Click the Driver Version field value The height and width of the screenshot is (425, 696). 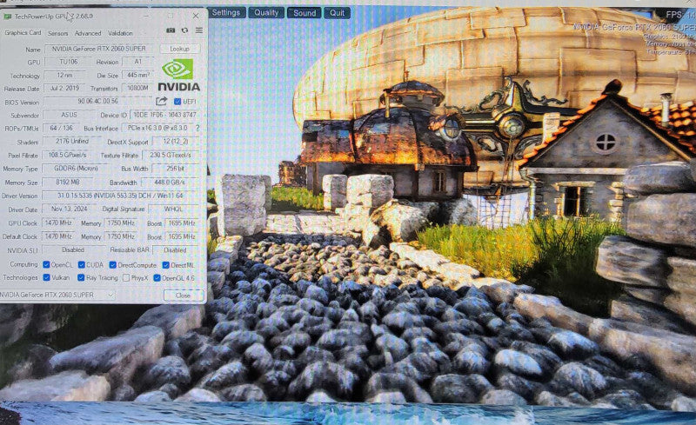[120, 196]
